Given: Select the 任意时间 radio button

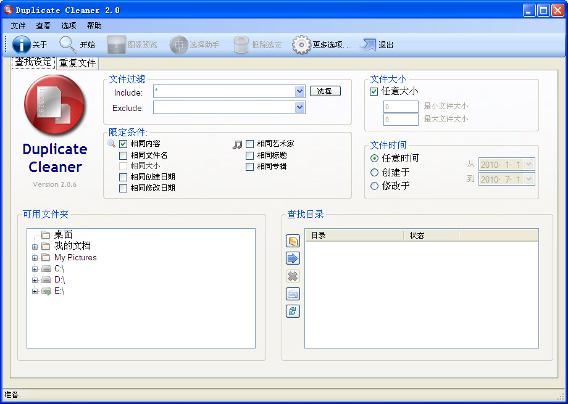Looking at the screenshot, I should click(x=374, y=158).
